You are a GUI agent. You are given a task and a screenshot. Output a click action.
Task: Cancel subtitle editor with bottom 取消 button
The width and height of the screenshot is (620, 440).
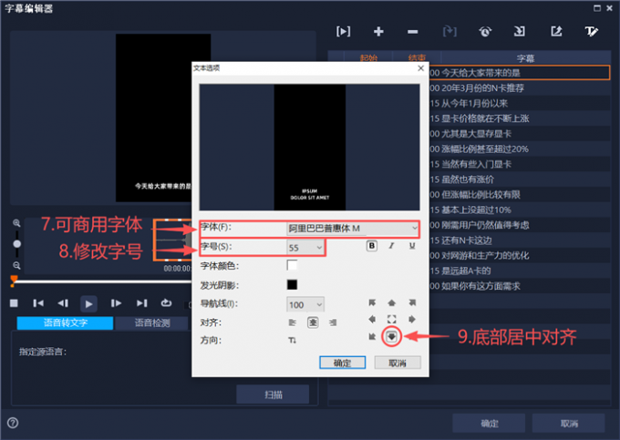pyautogui.click(x=569, y=424)
